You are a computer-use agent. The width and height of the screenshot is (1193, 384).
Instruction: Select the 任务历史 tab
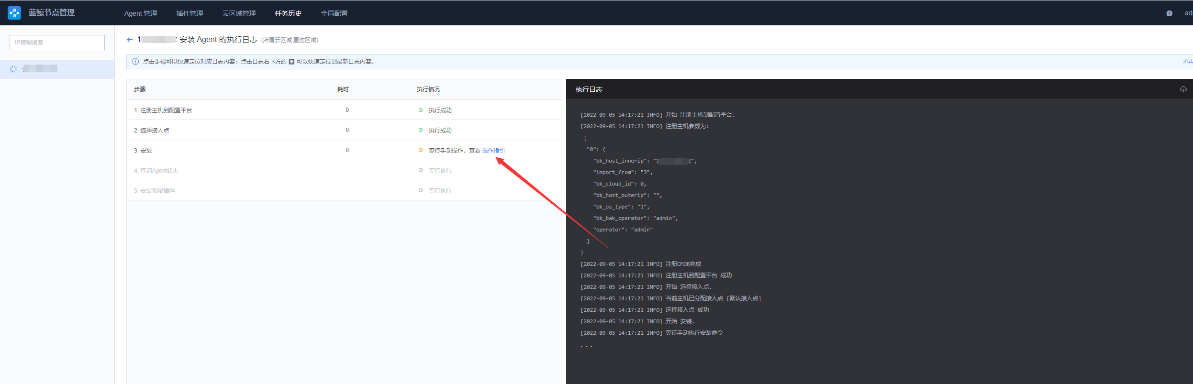288,13
